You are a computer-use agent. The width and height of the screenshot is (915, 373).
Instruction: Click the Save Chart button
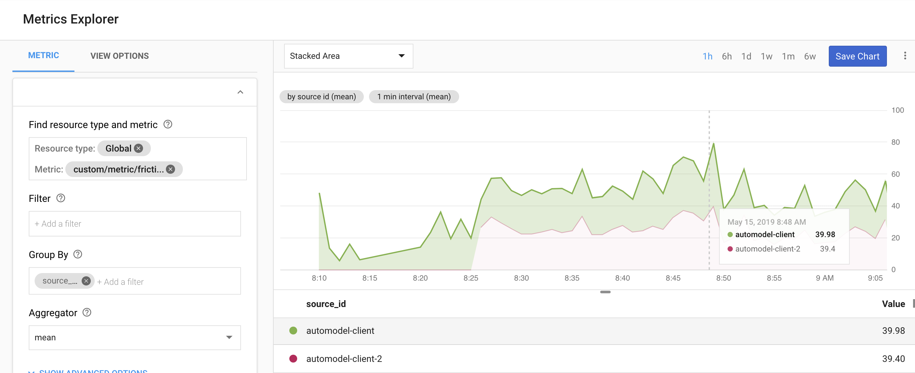coord(857,56)
